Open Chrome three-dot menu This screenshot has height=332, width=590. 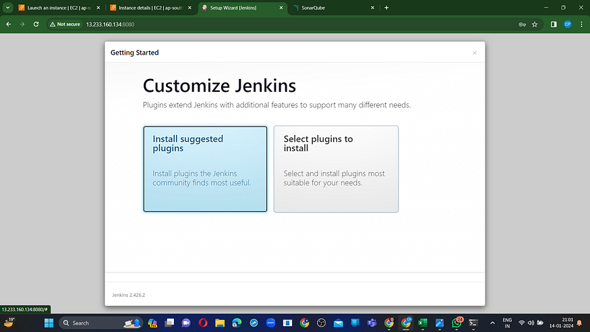(581, 24)
